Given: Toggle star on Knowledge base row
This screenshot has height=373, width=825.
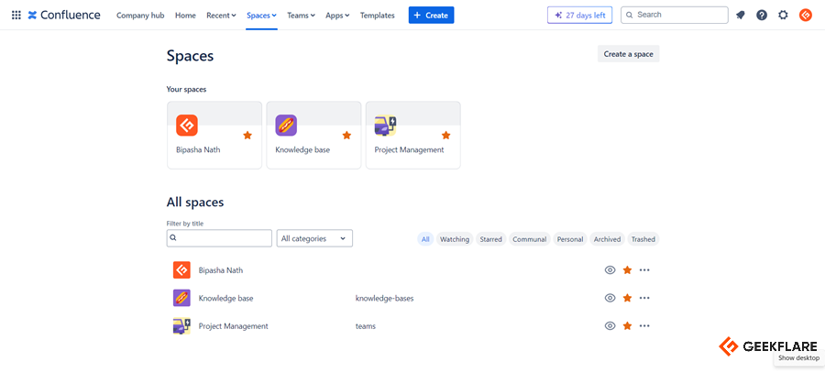Looking at the screenshot, I should pyautogui.click(x=627, y=298).
